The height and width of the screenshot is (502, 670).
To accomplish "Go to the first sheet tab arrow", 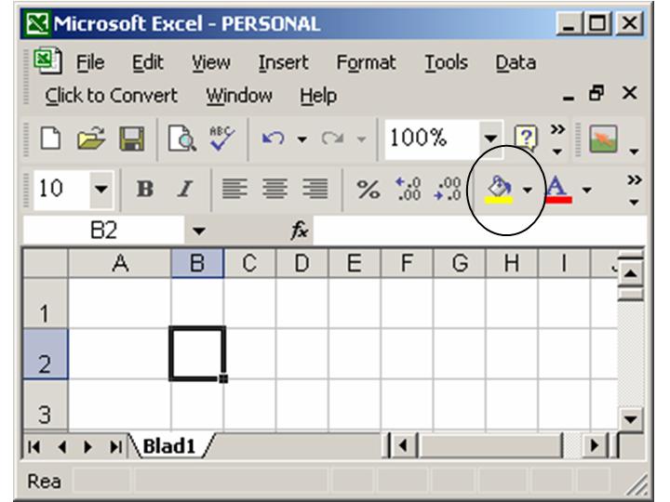I will 33,447.
